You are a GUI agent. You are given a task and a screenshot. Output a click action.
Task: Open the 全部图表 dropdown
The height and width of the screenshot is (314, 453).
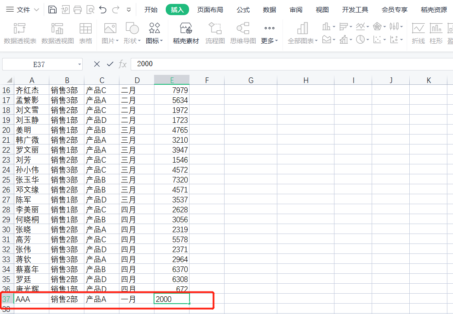point(302,33)
